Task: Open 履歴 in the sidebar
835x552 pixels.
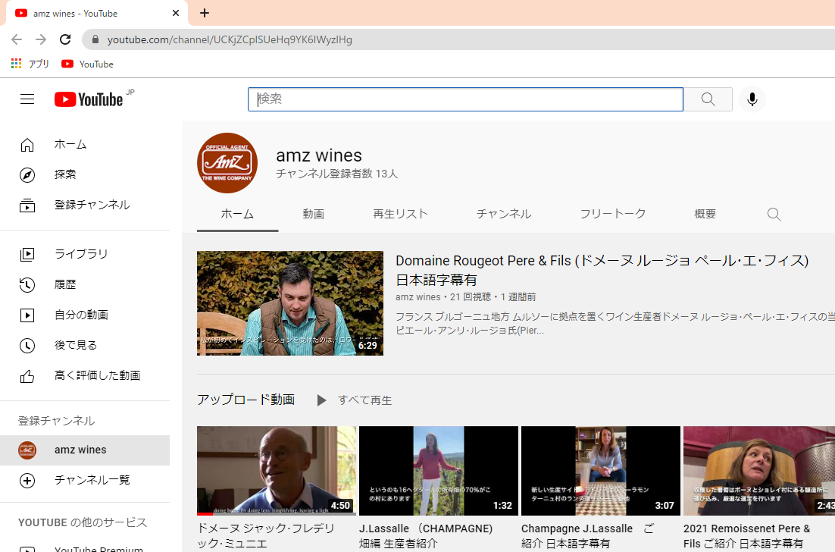Action: [x=85, y=284]
